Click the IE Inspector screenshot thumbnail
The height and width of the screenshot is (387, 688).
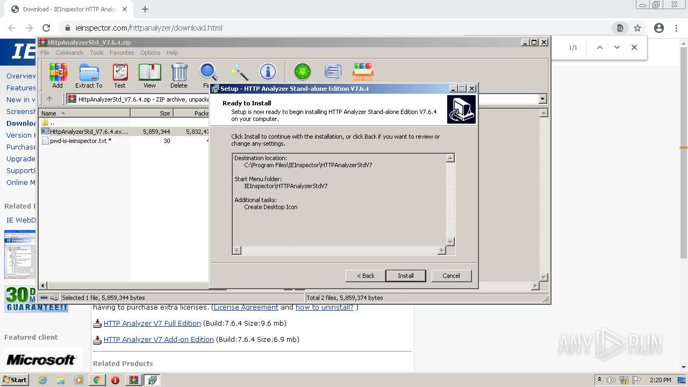[20, 254]
